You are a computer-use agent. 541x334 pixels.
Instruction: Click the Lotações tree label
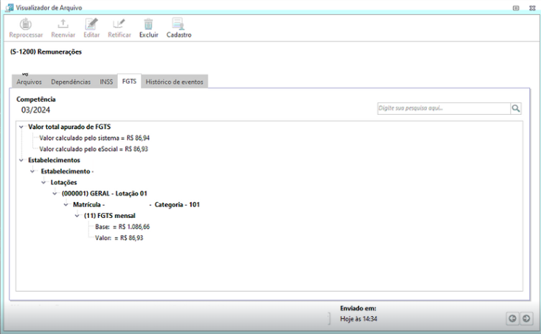[63, 183]
